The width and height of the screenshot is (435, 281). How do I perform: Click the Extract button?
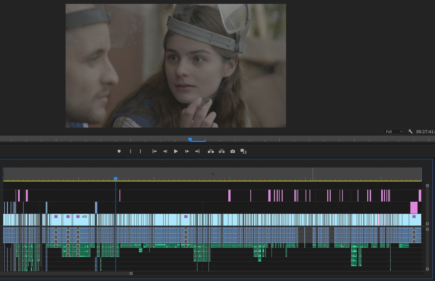[x=222, y=151]
